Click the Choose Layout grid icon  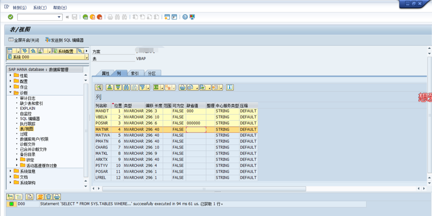click(x=216, y=87)
